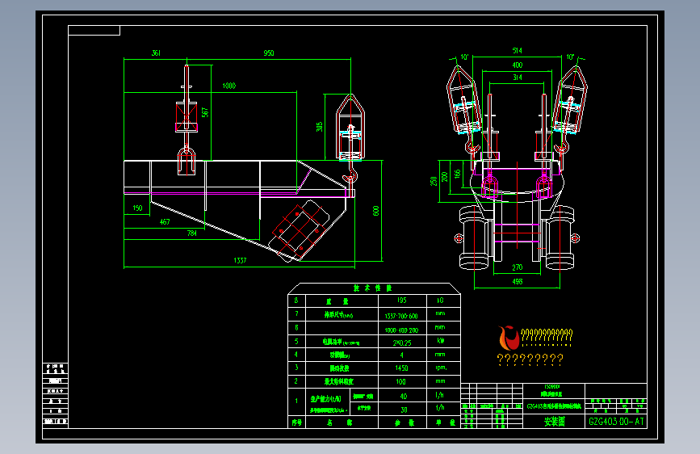Select the 400 width dimension in end view
Viewport: 700px width, 454px height.
click(518, 65)
